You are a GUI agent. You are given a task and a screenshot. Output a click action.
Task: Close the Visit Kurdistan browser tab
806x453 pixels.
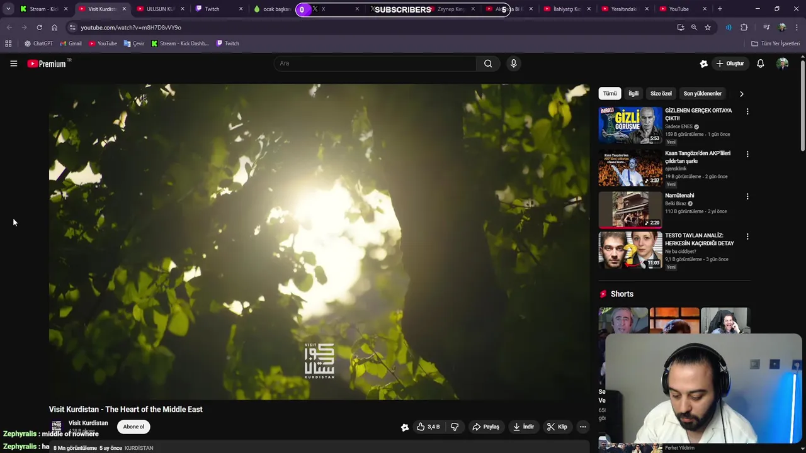(123, 9)
